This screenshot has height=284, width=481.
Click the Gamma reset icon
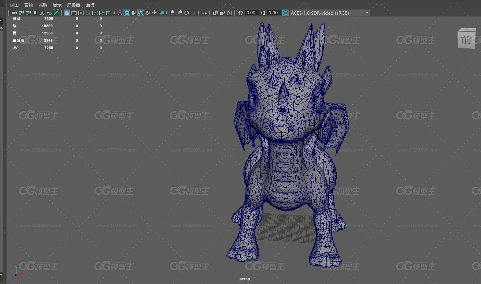pos(263,13)
